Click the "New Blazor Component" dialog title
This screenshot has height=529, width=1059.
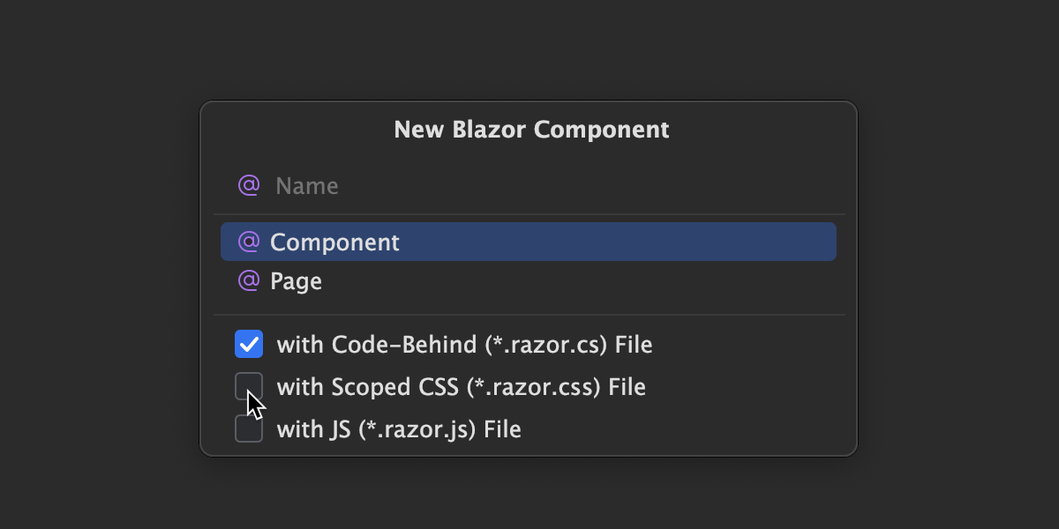click(x=531, y=130)
